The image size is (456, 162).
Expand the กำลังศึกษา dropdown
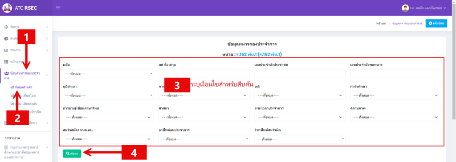(x=395, y=95)
